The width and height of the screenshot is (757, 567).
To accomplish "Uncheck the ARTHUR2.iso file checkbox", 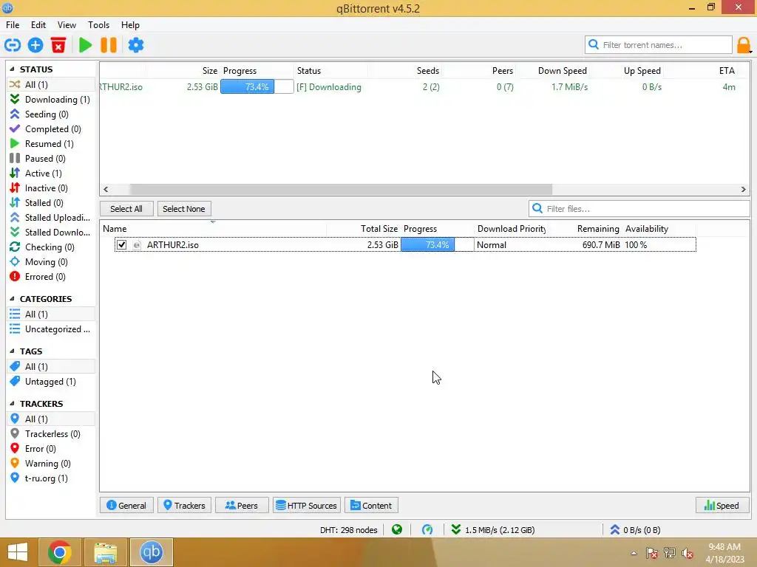I will (122, 245).
